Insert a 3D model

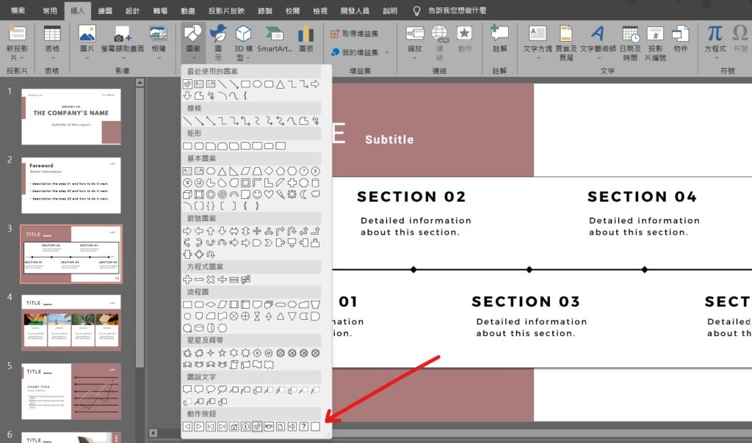(x=243, y=43)
